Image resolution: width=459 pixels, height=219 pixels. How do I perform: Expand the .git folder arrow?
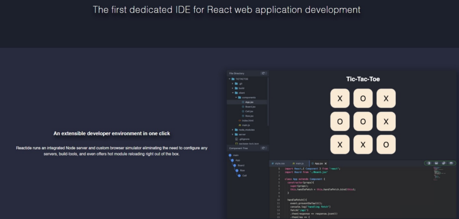tap(233, 83)
